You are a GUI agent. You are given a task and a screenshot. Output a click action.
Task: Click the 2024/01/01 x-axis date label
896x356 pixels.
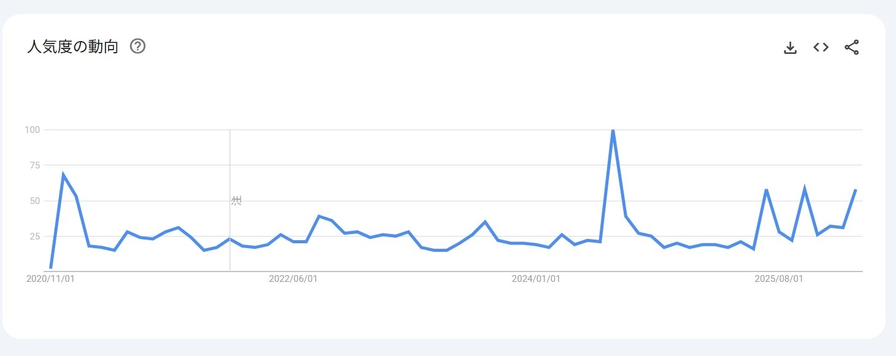point(536,279)
